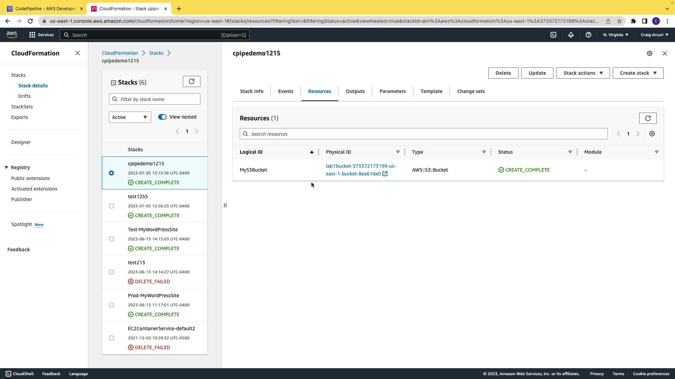675x379 pixels.
Task: Switch to the Template tab
Action: click(431, 91)
